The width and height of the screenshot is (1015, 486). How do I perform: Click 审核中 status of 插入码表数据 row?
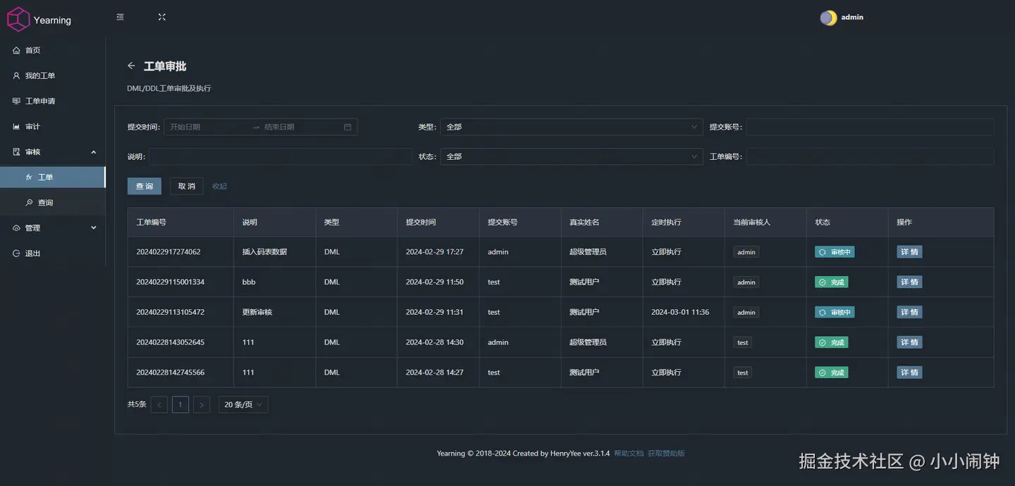click(835, 251)
